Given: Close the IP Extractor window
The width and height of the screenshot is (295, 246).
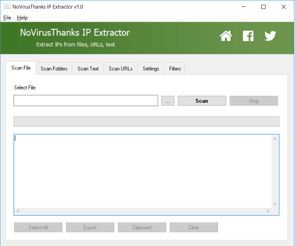Looking at the screenshot, I should pyautogui.click(x=284, y=7).
